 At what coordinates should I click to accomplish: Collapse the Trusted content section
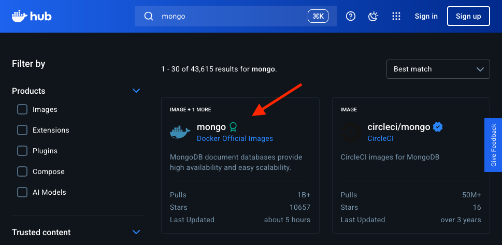point(136,232)
